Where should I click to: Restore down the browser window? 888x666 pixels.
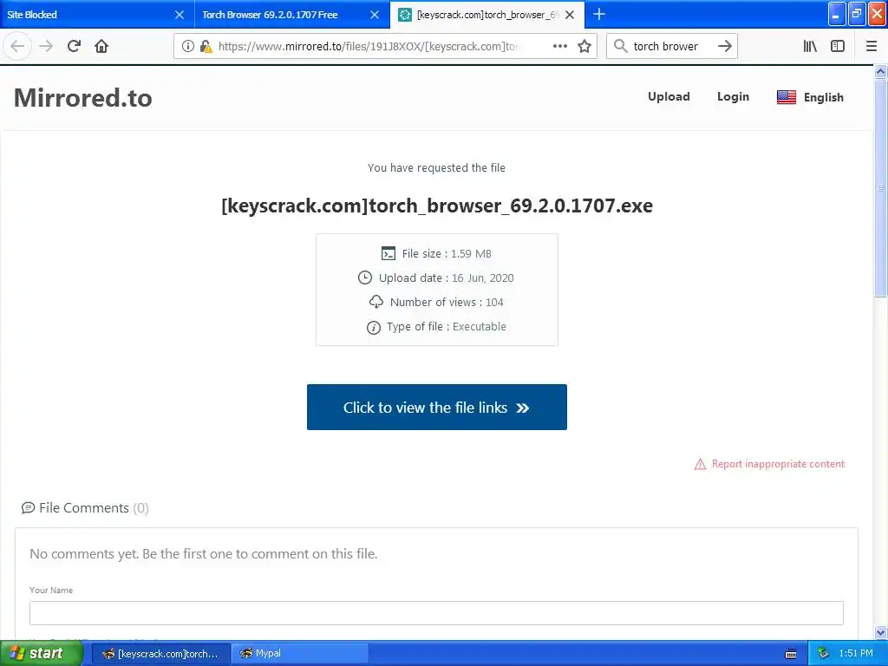click(x=857, y=14)
